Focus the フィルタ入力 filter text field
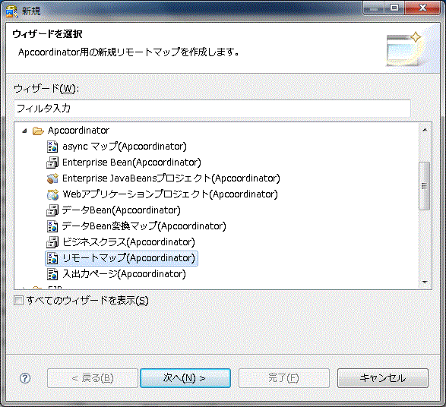 pos(212,109)
